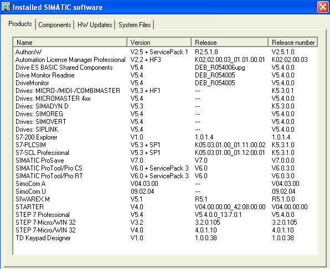Click version V2.2 + HF3
330x269 pixels.
(146, 60)
